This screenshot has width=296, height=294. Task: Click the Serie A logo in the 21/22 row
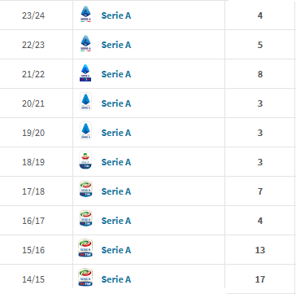pos(85,72)
